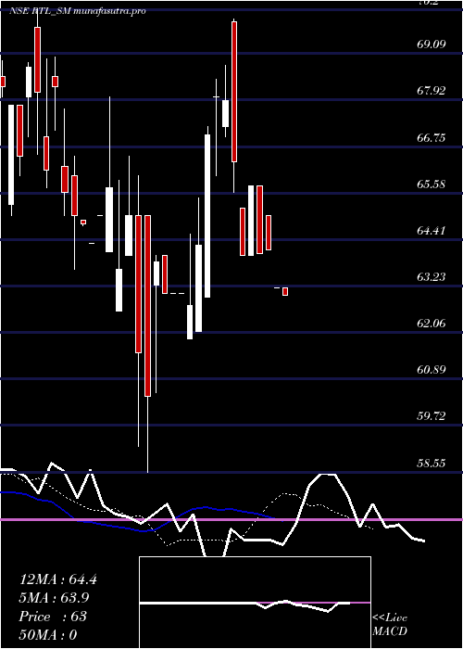
Task: Click the NSE RTL_SM munafasutra.pro title
Action: [77, 11]
